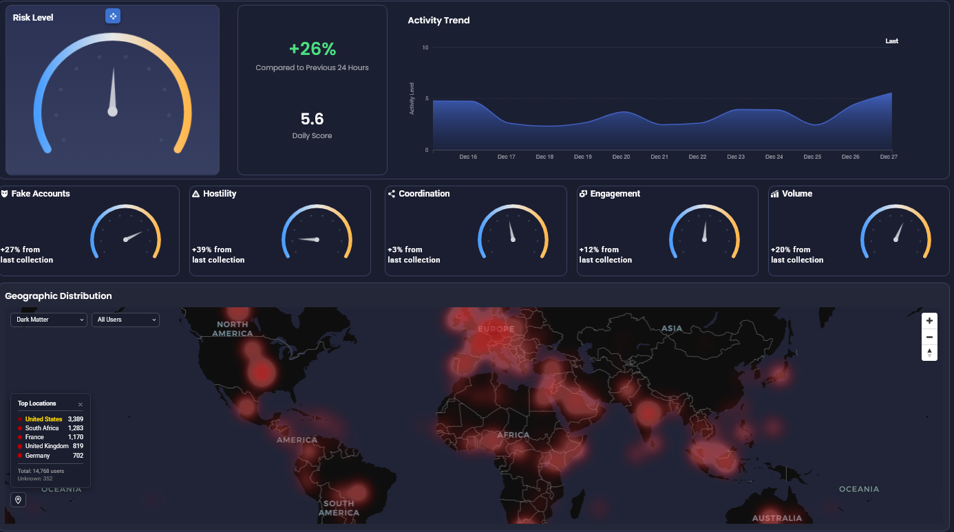This screenshot has height=532, width=954.
Task: Zoom in on the map
Action: pyautogui.click(x=929, y=320)
